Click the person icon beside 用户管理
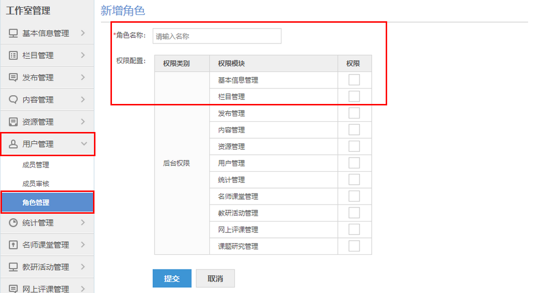The image size is (533, 293). [x=14, y=144]
